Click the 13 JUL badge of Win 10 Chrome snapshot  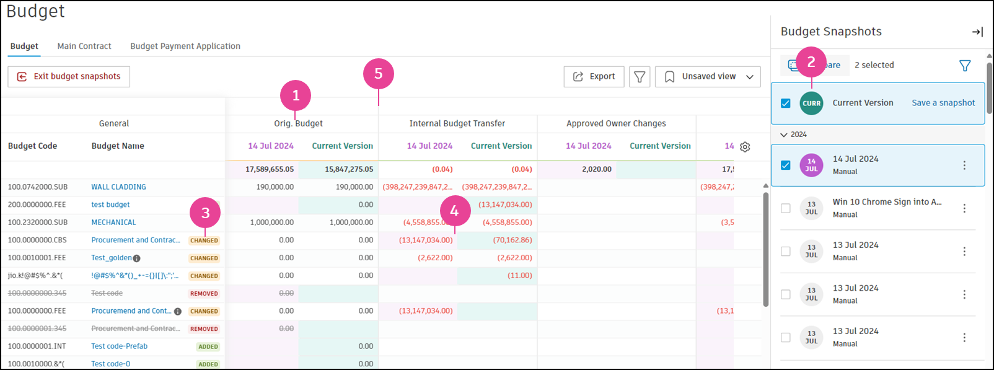click(811, 208)
